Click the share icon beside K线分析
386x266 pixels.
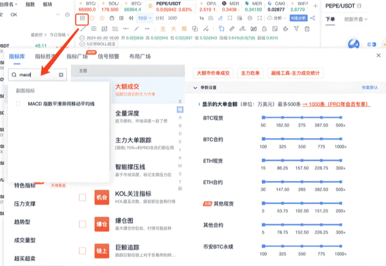pyautogui.click(x=313, y=18)
